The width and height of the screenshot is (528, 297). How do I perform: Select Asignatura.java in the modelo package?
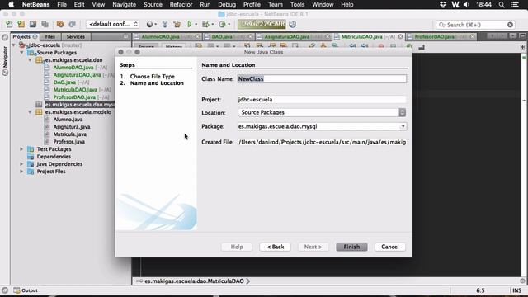point(72,126)
